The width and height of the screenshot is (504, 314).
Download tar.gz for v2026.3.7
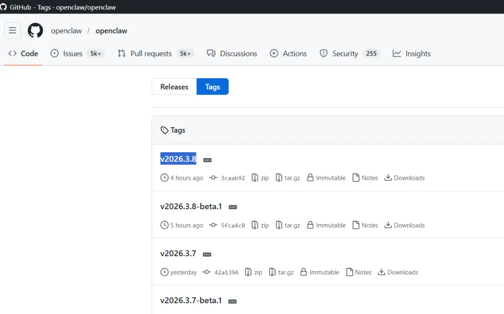(281, 273)
